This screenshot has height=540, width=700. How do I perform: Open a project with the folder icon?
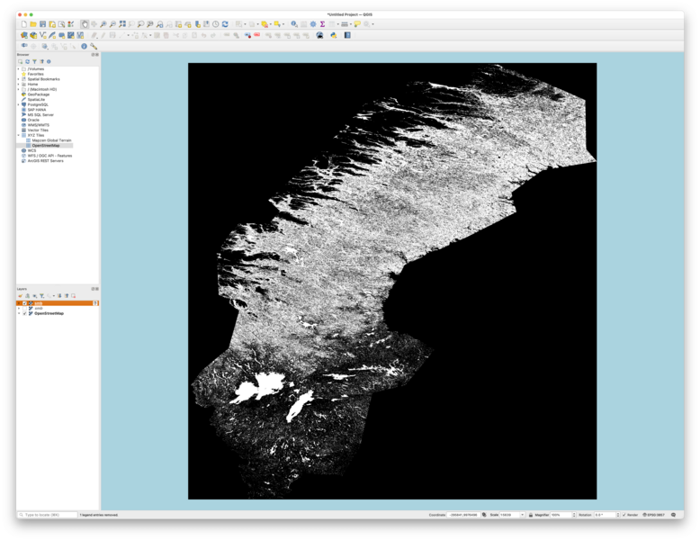coord(33,24)
